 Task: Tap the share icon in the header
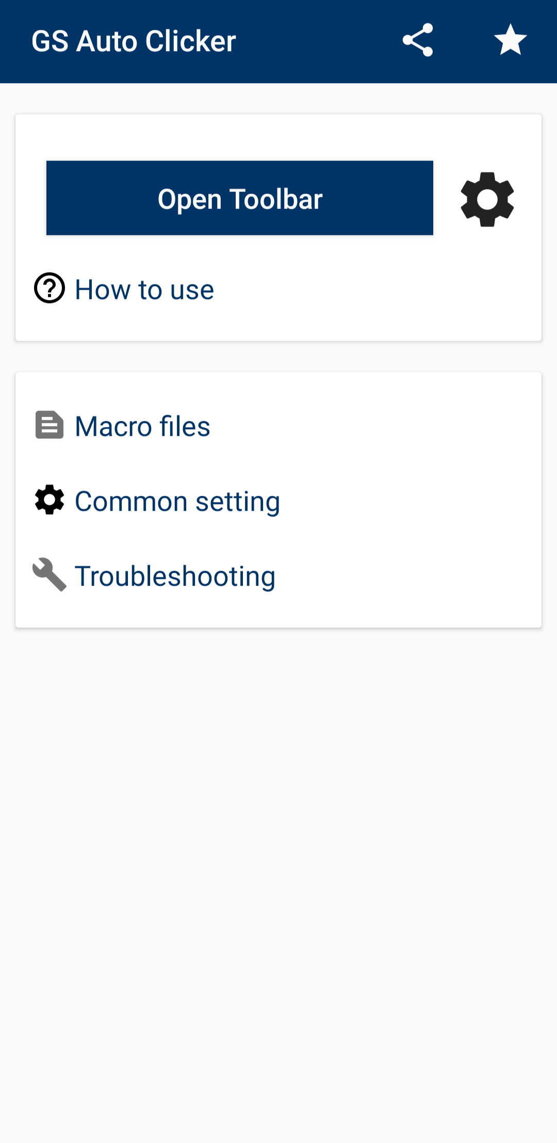418,40
